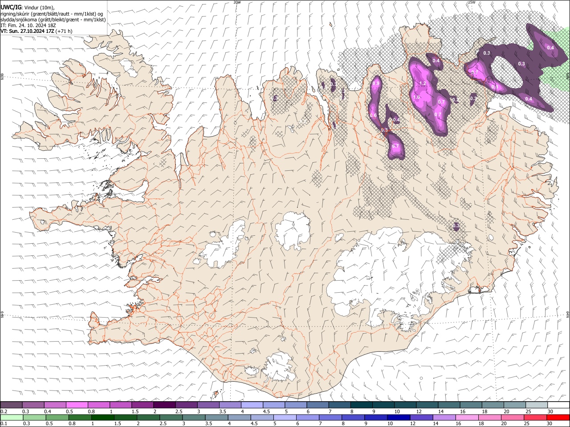Screen dimensions: 570x427
Task: Click the '2.5' label under the purple scale
Action: click(179, 411)
